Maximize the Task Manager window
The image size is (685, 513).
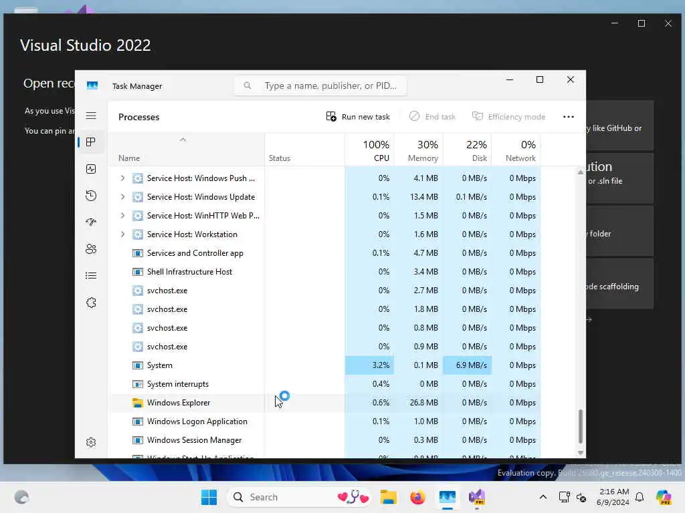(540, 79)
